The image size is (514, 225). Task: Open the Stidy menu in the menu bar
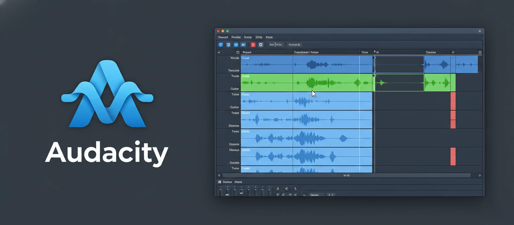[x=259, y=37]
